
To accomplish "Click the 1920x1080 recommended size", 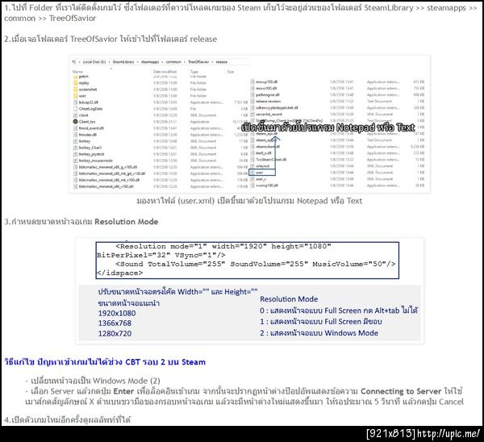I will 117,313.
